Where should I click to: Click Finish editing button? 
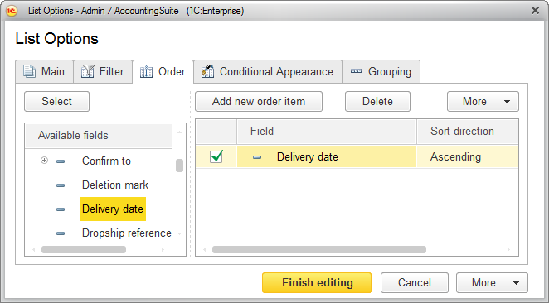(317, 282)
